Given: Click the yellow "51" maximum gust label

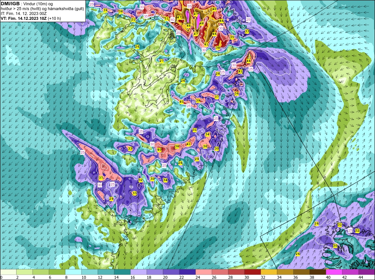Looking at the screenshot, I should point(166,18).
